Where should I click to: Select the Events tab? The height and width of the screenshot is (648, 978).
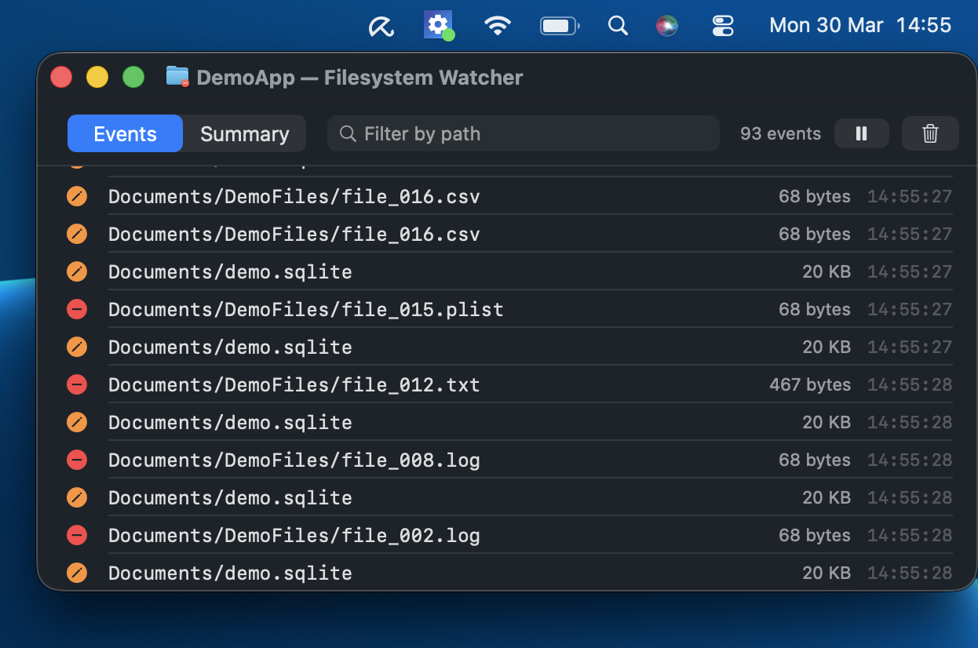pos(124,133)
